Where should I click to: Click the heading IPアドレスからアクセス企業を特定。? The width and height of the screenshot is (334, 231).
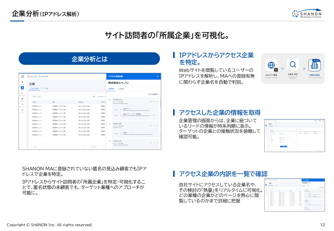tap(216, 59)
